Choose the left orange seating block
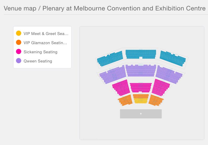The width and height of the screenshot is (208, 145). pos(125,100)
